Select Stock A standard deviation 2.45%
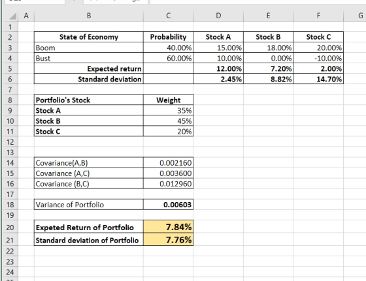 click(x=218, y=79)
